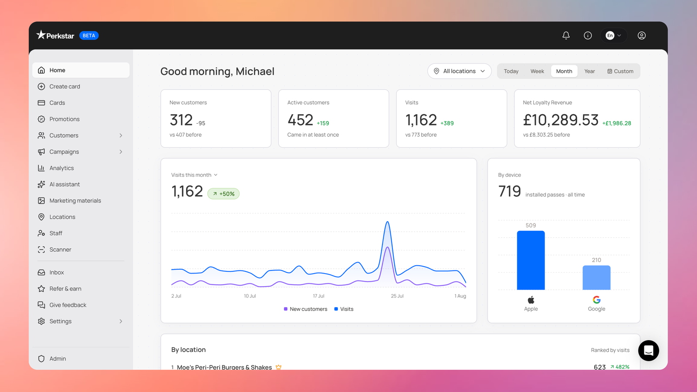Click the AI assistant sparkle icon
The image size is (697, 392).
(x=41, y=184)
